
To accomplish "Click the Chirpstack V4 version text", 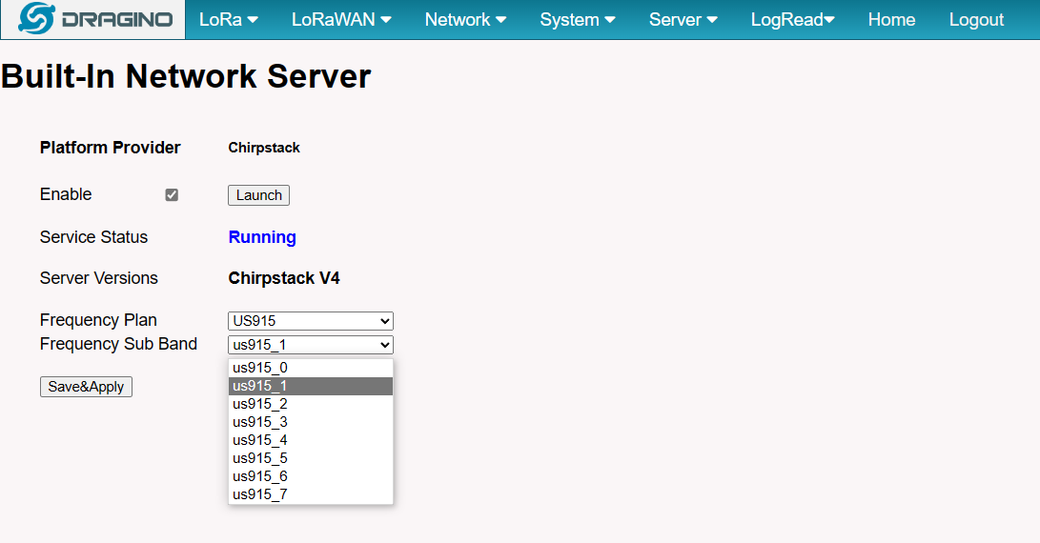I will 284,278.
